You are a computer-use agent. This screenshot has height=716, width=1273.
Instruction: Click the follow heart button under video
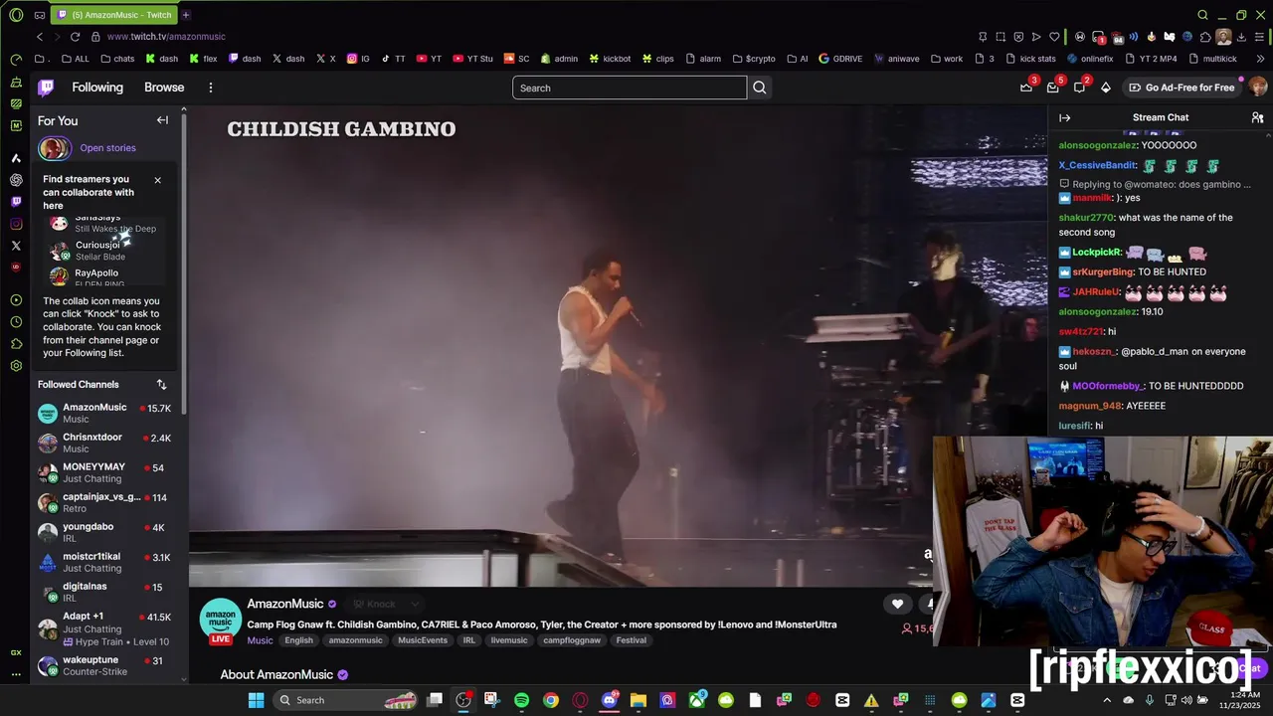(x=897, y=604)
